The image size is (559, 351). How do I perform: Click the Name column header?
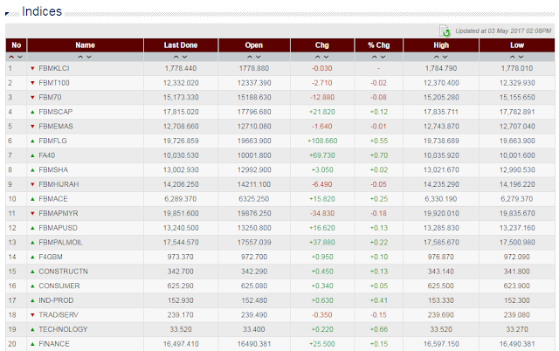(x=86, y=45)
